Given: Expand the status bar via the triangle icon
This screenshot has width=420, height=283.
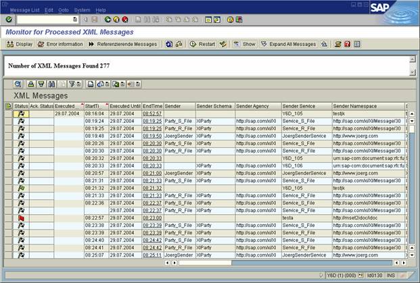Looking at the screenshot, I should point(321,275).
